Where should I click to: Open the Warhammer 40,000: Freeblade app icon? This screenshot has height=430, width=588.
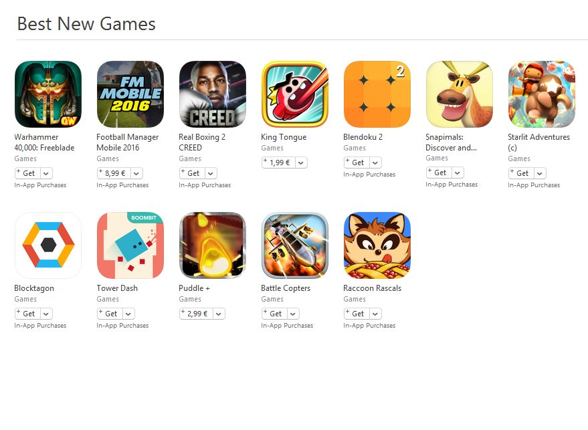[x=48, y=94]
